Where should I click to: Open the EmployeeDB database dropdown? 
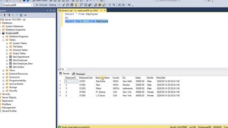pos(32,5)
